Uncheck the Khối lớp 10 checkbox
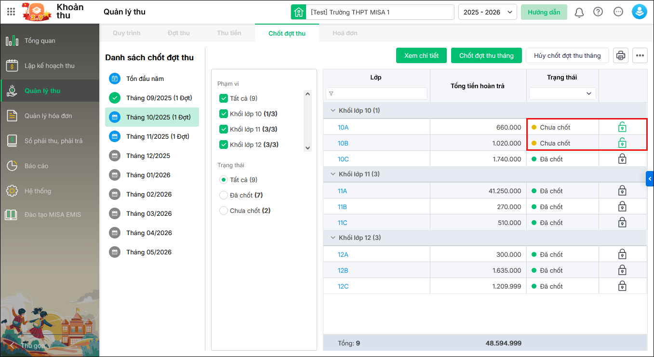The width and height of the screenshot is (654, 357). (223, 114)
